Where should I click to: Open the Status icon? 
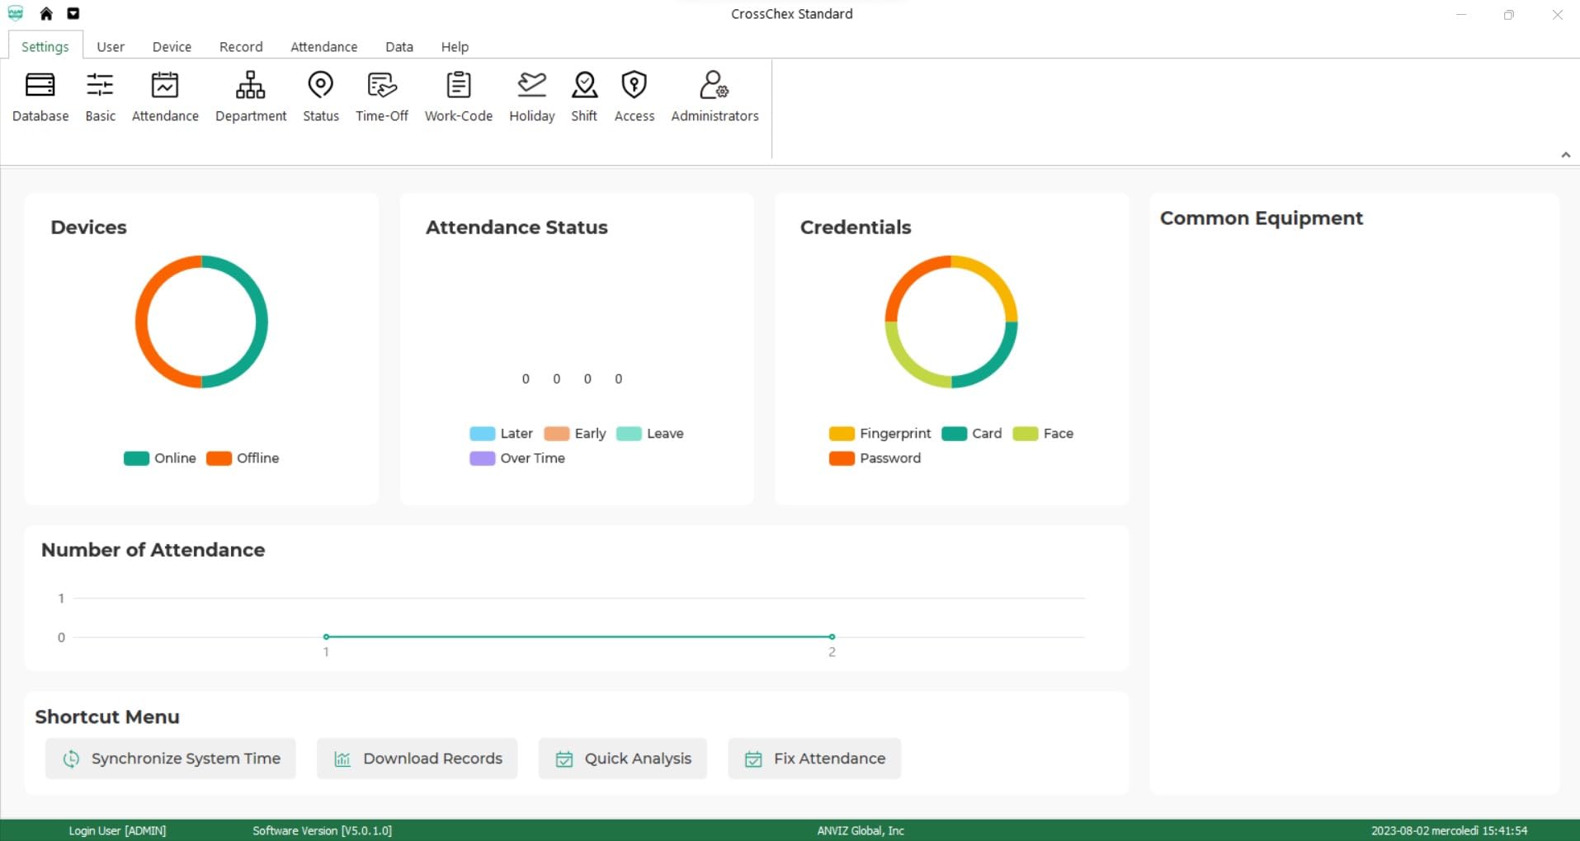click(320, 97)
